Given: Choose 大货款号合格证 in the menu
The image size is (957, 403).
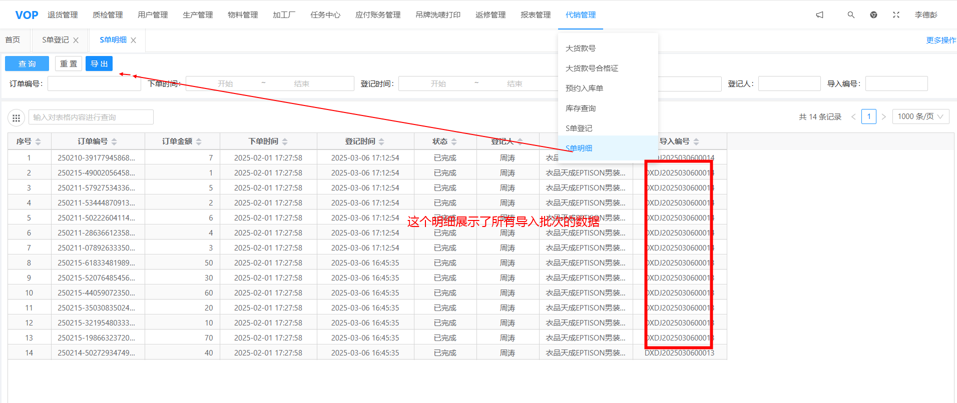Looking at the screenshot, I should [x=592, y=68].
